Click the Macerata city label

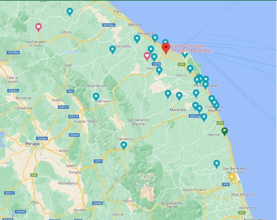[x=178, y=110]
